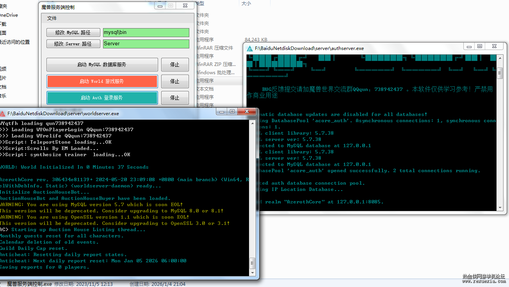This screenshot has height=287, width=509.
Task: Close the 魔兽服务端控制 window
Action: [185, 5]
